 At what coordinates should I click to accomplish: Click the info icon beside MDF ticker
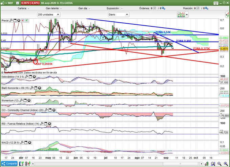17,3
